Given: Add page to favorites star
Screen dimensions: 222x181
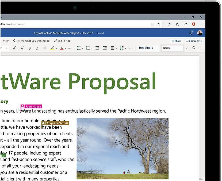Looking at the screenshot, I should click(x=159, y=24).
